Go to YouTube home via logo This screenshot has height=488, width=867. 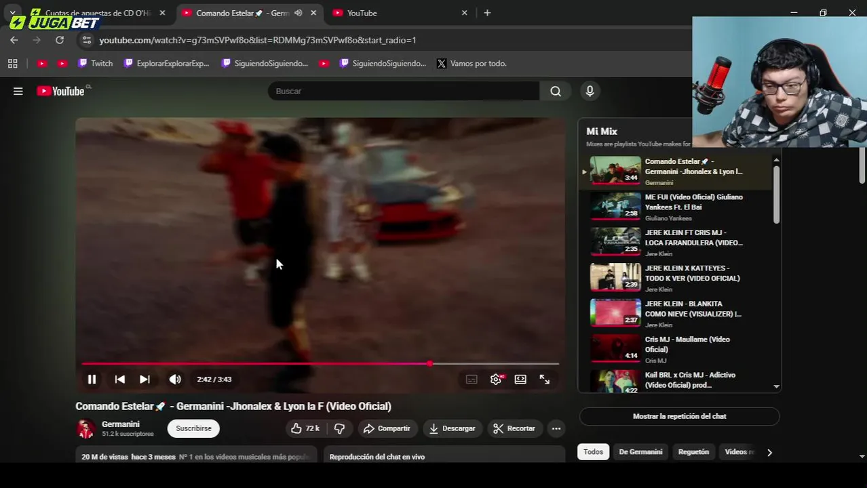pyautogui.click(x=62, y=91)
